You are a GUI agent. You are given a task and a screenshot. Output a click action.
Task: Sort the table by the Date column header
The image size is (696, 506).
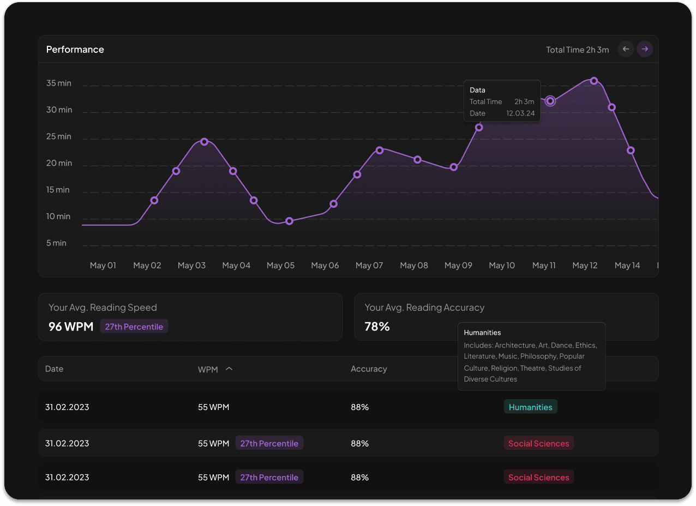click(54, 369)
